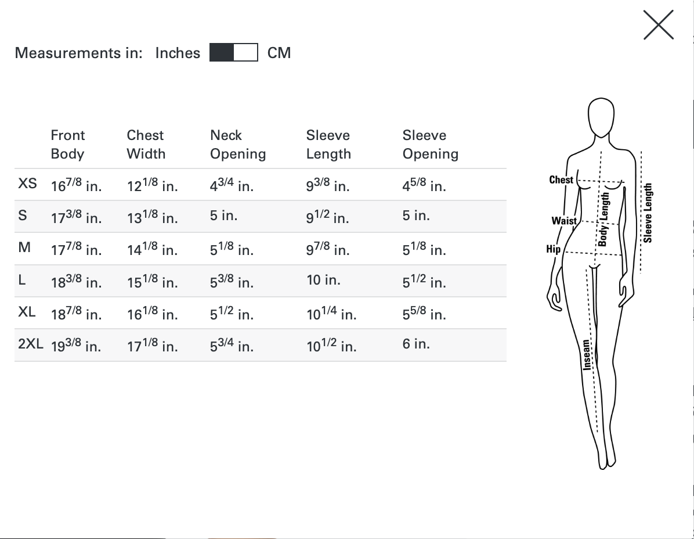Toggle measurements between Inches and CM
694x539 pixels.
[x=234, y=52]
